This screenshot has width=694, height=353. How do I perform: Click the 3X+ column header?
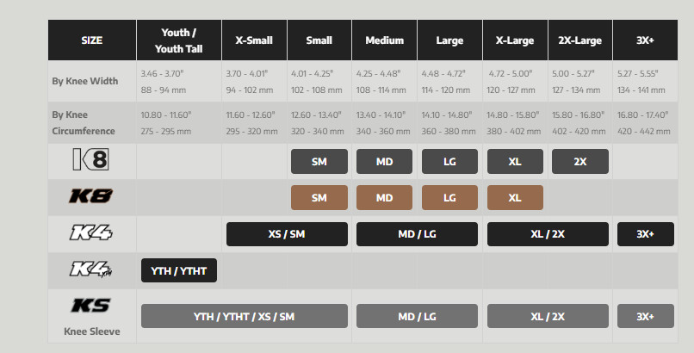pos(645,40)
